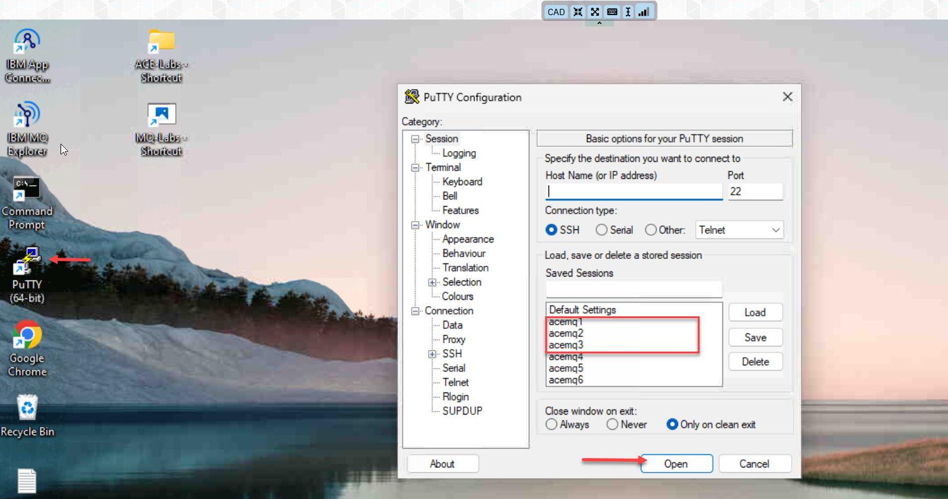This screenshot has width=948, height=499.
Task: Click the Cancel button
Action: tap(754, 464)
